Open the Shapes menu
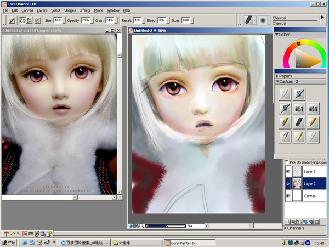 pos(70,10)
